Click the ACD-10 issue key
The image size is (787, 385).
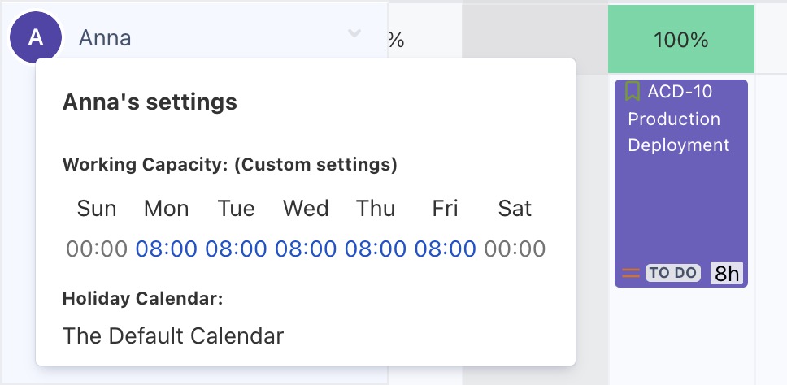point(680,91)
